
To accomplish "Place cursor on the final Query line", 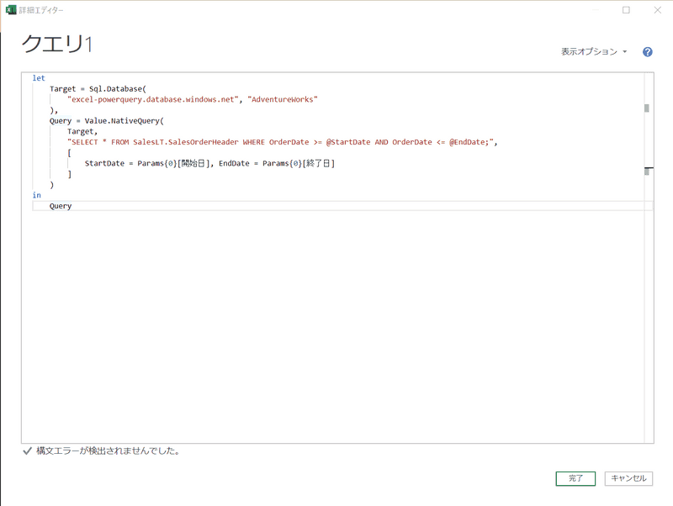I will pyautogui.click(x=61, y=206).
